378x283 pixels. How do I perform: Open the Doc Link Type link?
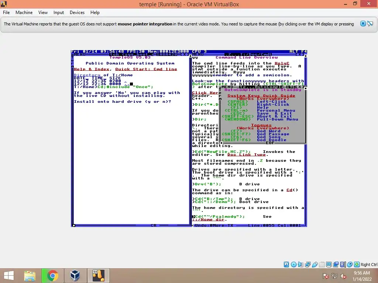tap(247, 155)
